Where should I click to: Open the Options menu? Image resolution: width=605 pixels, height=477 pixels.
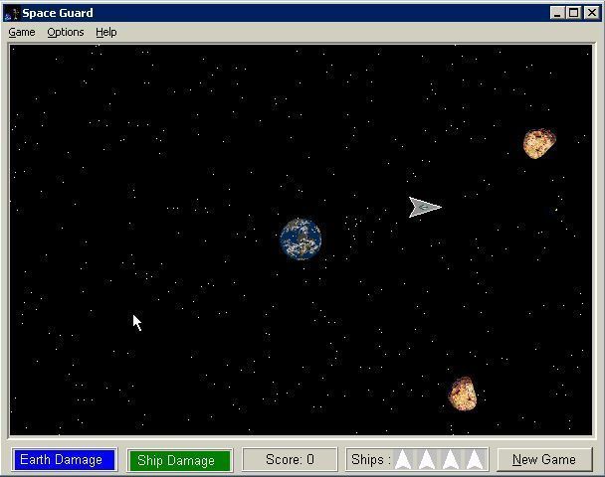66,32
